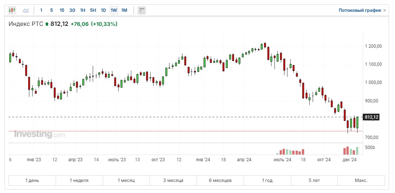Click the last green volume bar
Screen dimensions: 395x193
[357, 151]
